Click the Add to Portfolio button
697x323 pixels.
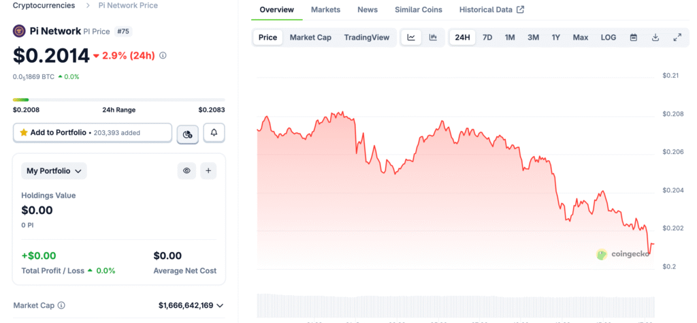pyautogui.click(x=93, y=133)
